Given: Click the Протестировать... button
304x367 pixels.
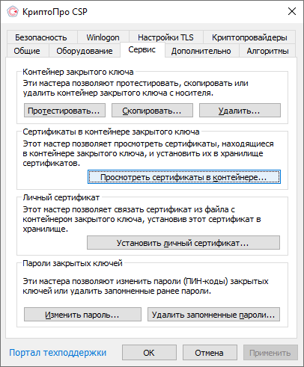Looking at the screenshot, I should click(x=64, y=111).
